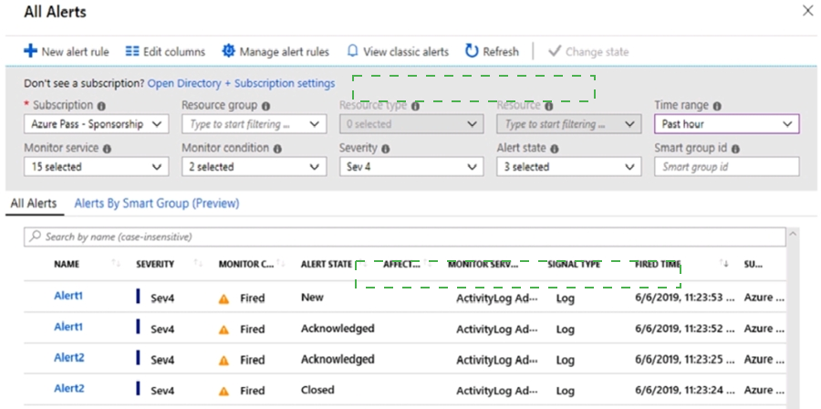The height and width of the screenshot is (409, 821).
Task: Click the Search by name input field
Action: click(x=405, y=236)
